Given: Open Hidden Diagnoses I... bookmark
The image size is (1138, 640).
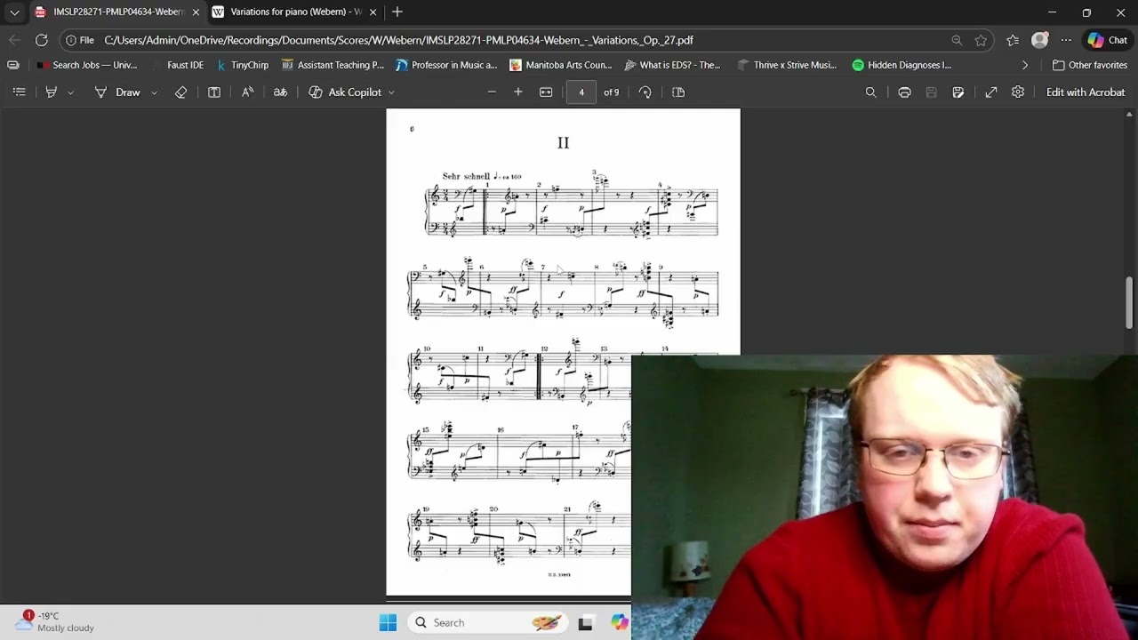Looking at the screenshot, I should click(902, 65).
